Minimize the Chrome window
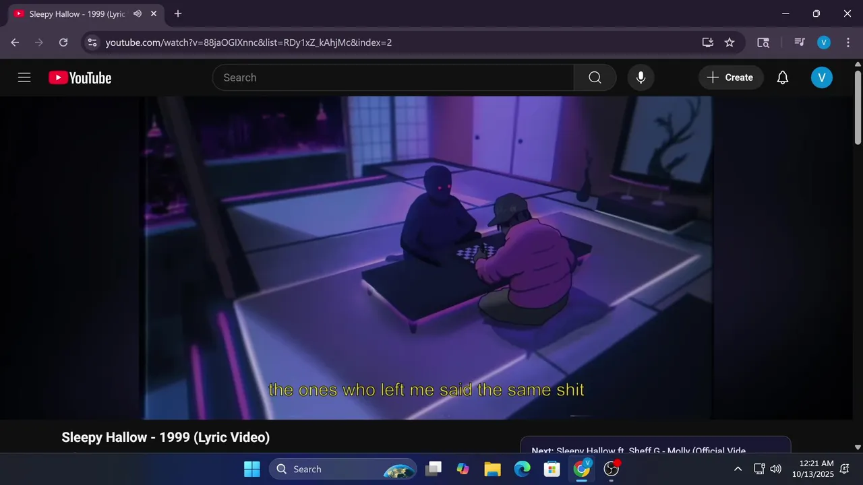863x485 pixels. (785, 13)
